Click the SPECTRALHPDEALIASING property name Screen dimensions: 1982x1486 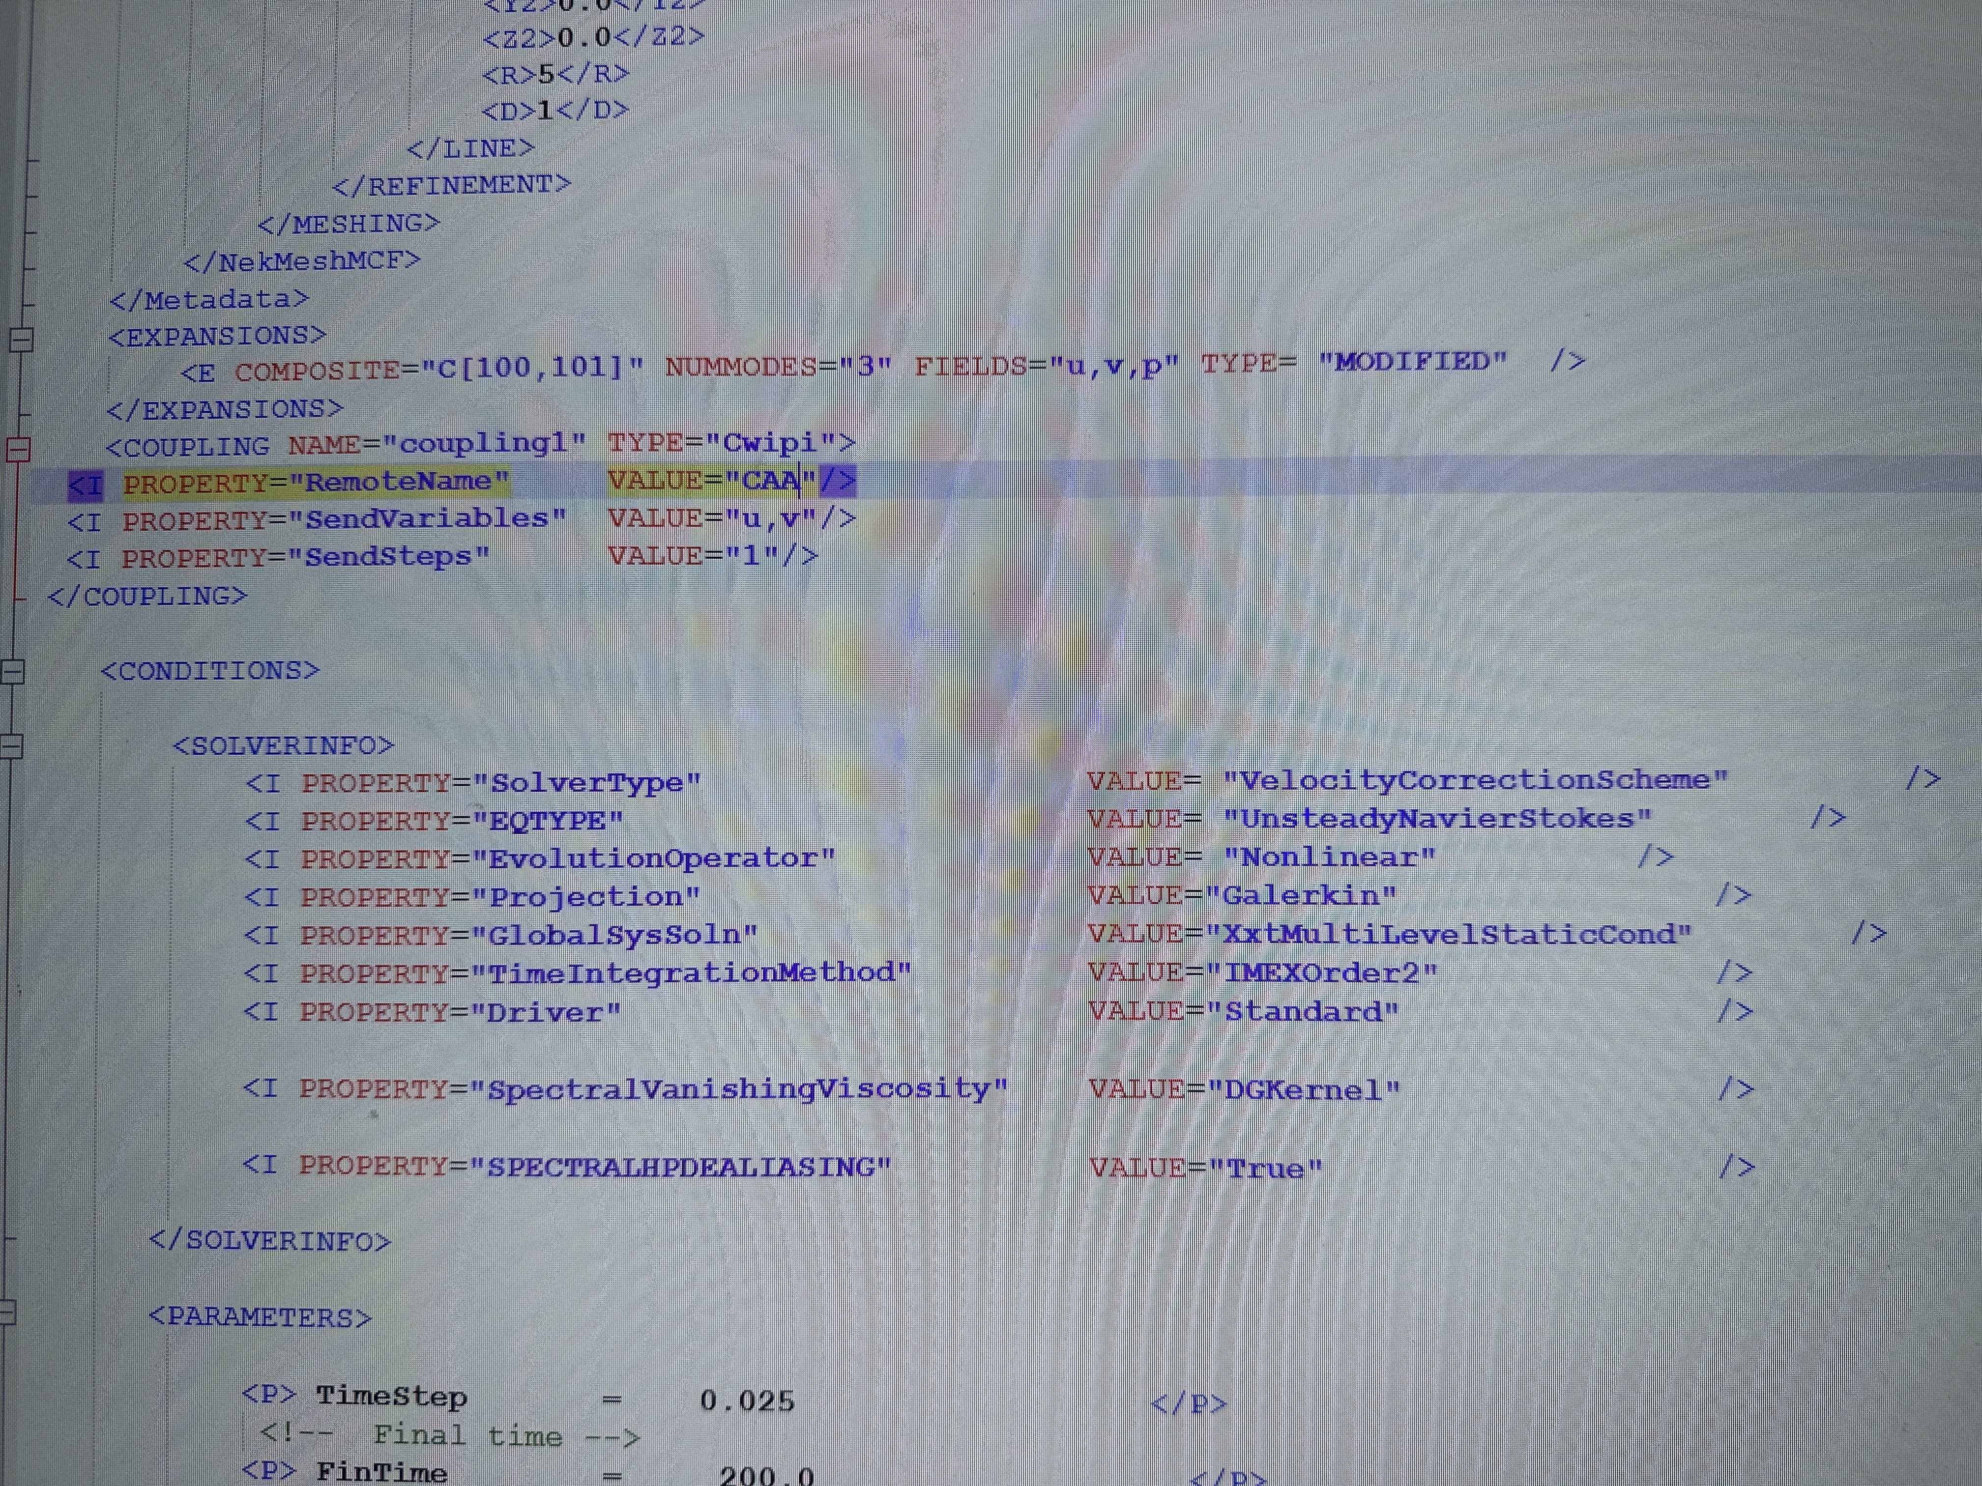point(687,1166)
